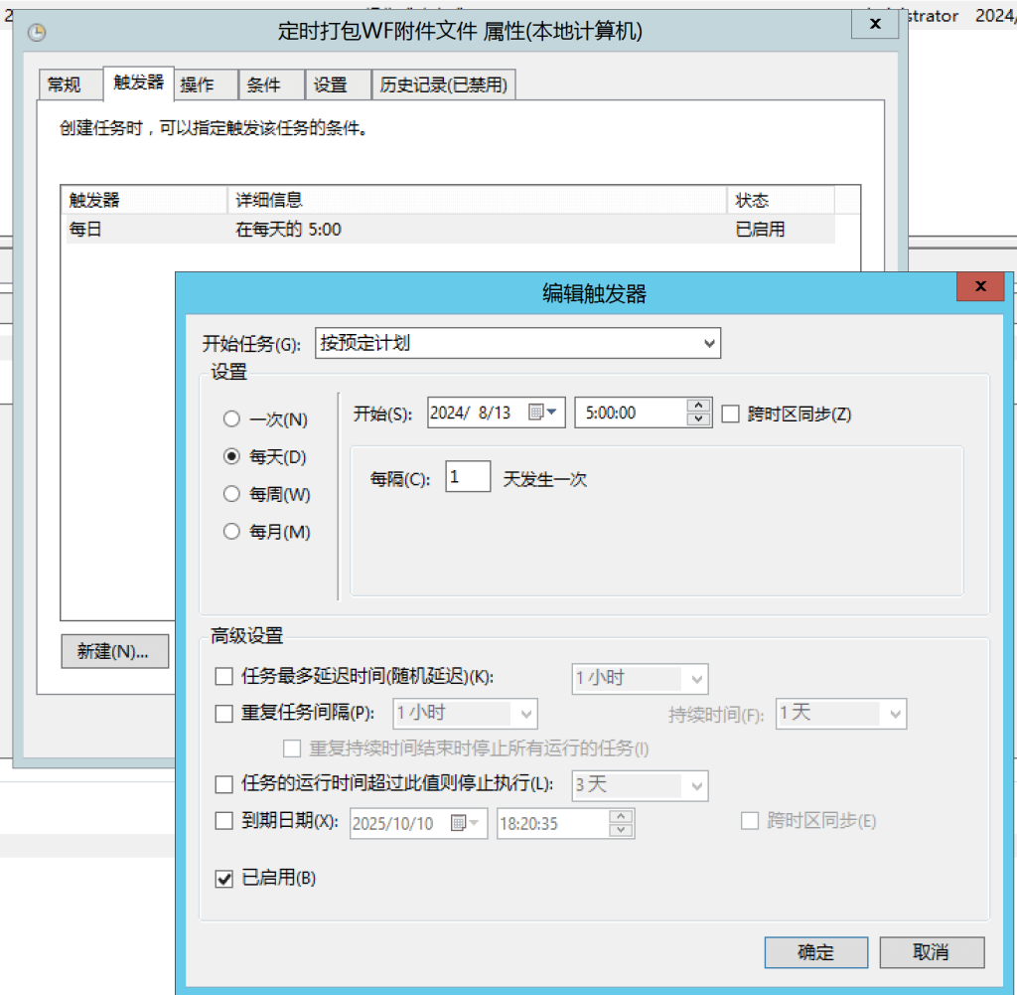The height and width of the screenshot is (995, 1017).
Task: Switch to the 触发器 tab
Action: (x=139, y=83)
